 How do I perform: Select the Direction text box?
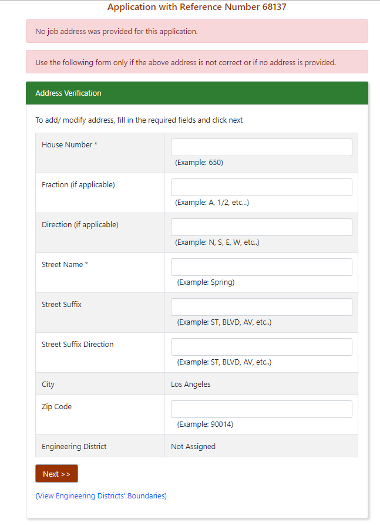point(261,227)
